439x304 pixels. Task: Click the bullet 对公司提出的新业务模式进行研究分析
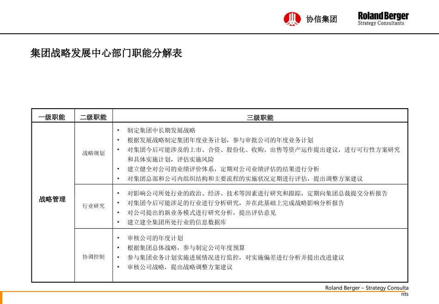(201, 213)
